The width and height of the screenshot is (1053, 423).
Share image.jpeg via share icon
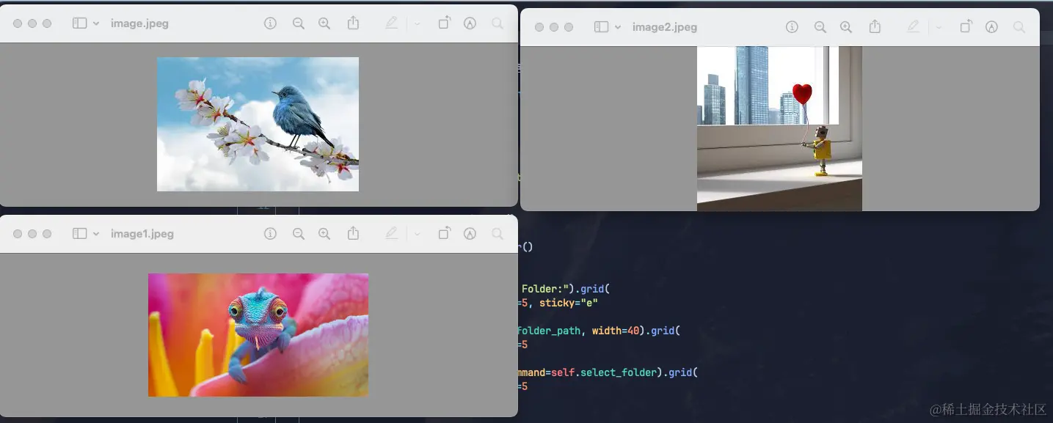tap(353, 23)
